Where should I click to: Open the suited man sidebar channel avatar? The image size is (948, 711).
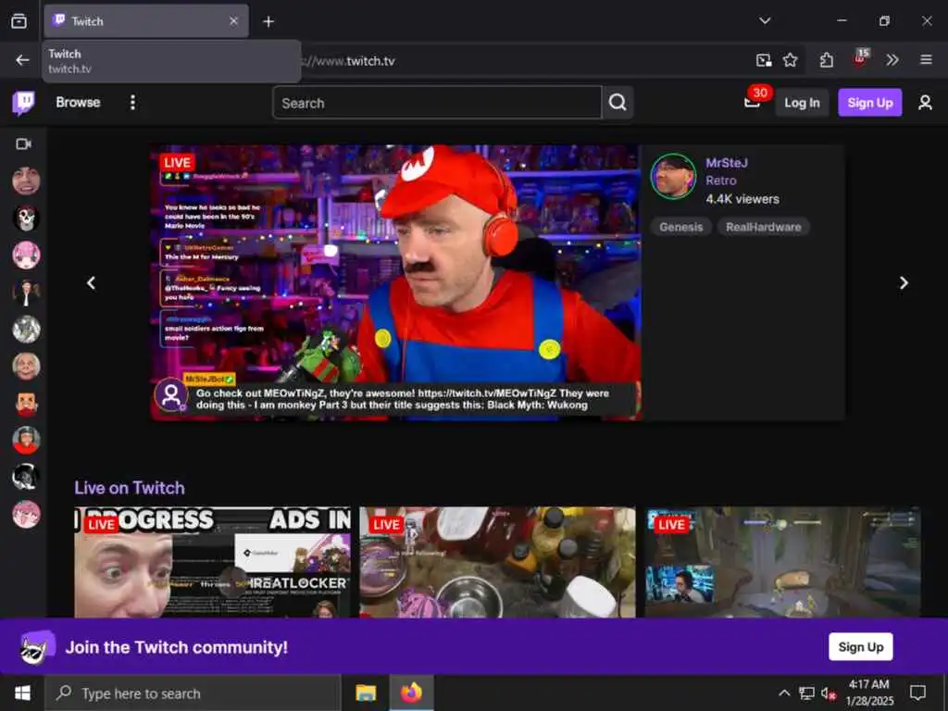click(26, 293)
